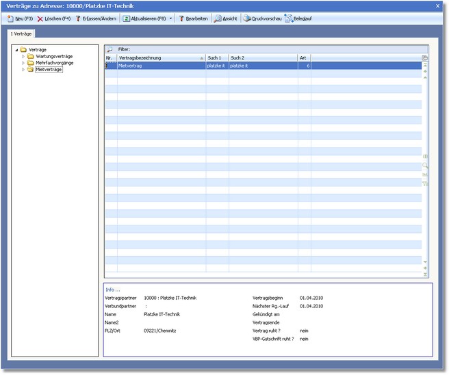
Task: Click the Such 1 column header
Action: [x=216, y=58]
